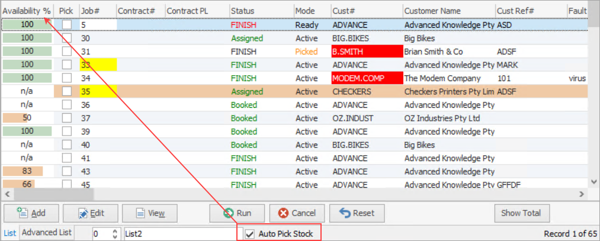Screen dimensions: 600x241
Task: Check the Pick box for job 40
Action: (67, 145)
